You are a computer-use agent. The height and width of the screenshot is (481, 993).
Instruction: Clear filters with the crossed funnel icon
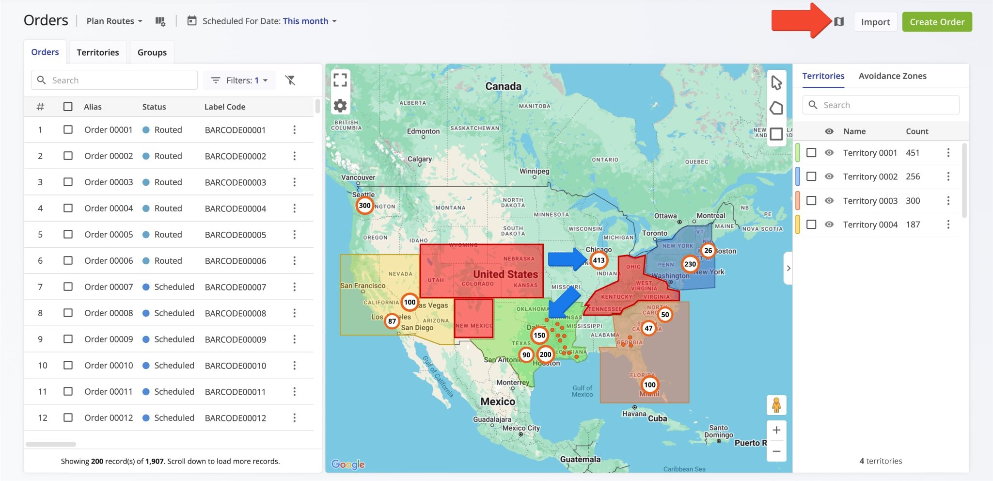coord(290,80)
